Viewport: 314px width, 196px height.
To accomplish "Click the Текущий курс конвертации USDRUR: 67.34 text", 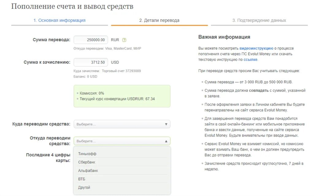I will tap(117, 99).
